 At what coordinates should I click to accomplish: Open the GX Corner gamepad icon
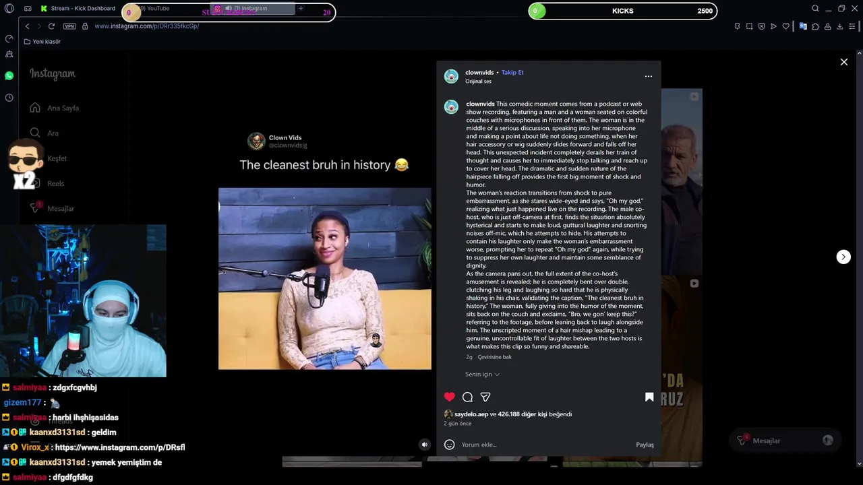point(28,9)
